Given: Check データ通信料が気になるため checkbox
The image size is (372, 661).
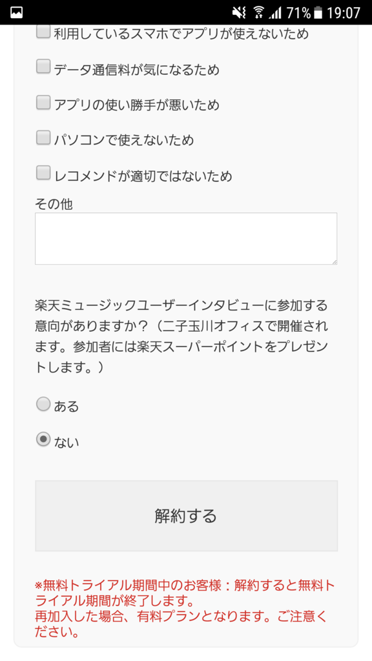Looking at the screenshot, I should pyautogui.click(x=43, y=67).
